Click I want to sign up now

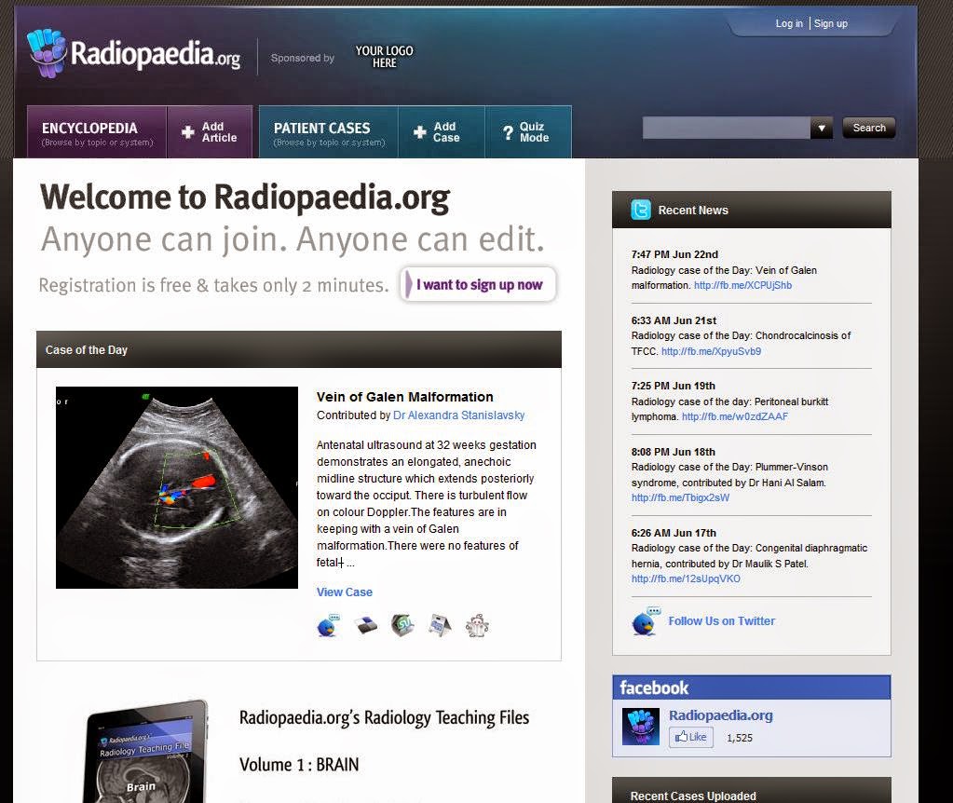(478, 284)
